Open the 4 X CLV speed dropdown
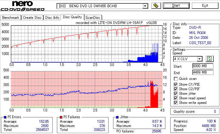The image size is (220, 134). point(200,59)
